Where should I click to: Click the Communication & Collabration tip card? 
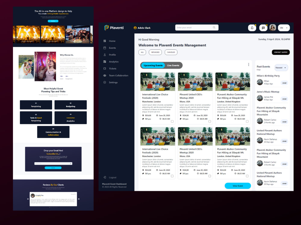[x=53, y=132]
